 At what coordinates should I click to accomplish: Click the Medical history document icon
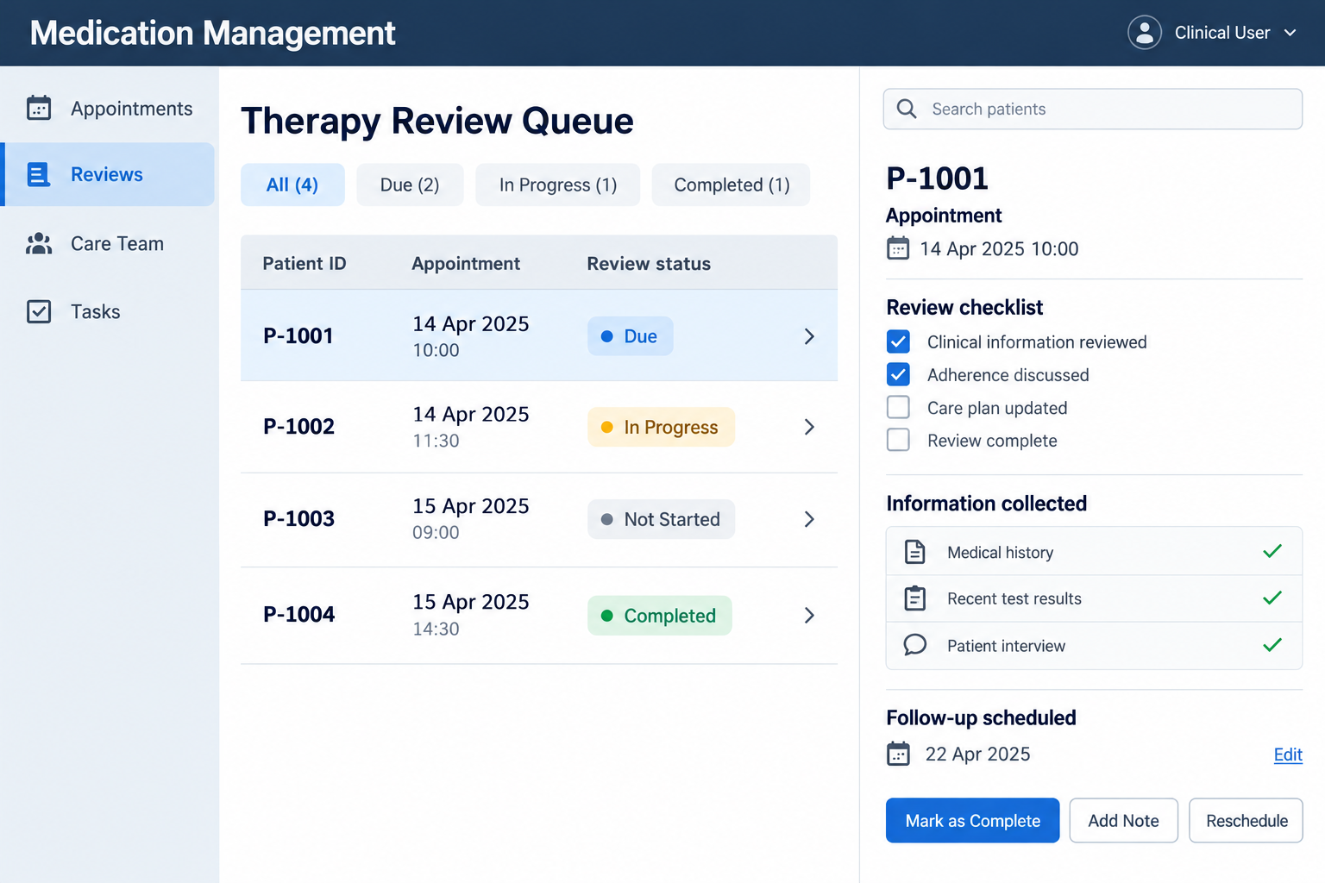[x=915, y=552]
